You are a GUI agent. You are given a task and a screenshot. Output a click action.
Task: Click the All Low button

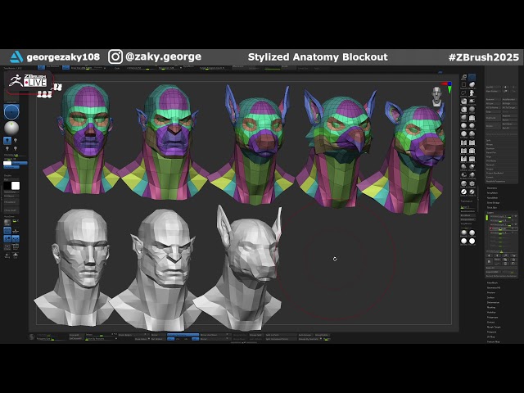pyautogui.click(x=493, y=104)
